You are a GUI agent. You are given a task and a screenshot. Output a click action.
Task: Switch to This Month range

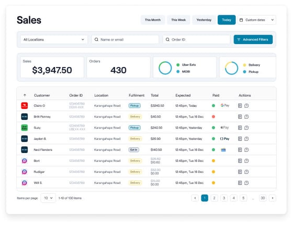click(x=153, y=20)
